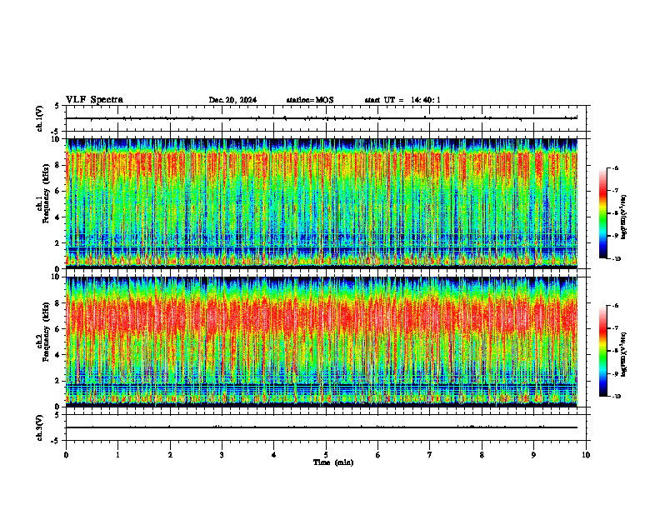Click the ch.1 colorbar log(PSD) label

click(624, 217)
